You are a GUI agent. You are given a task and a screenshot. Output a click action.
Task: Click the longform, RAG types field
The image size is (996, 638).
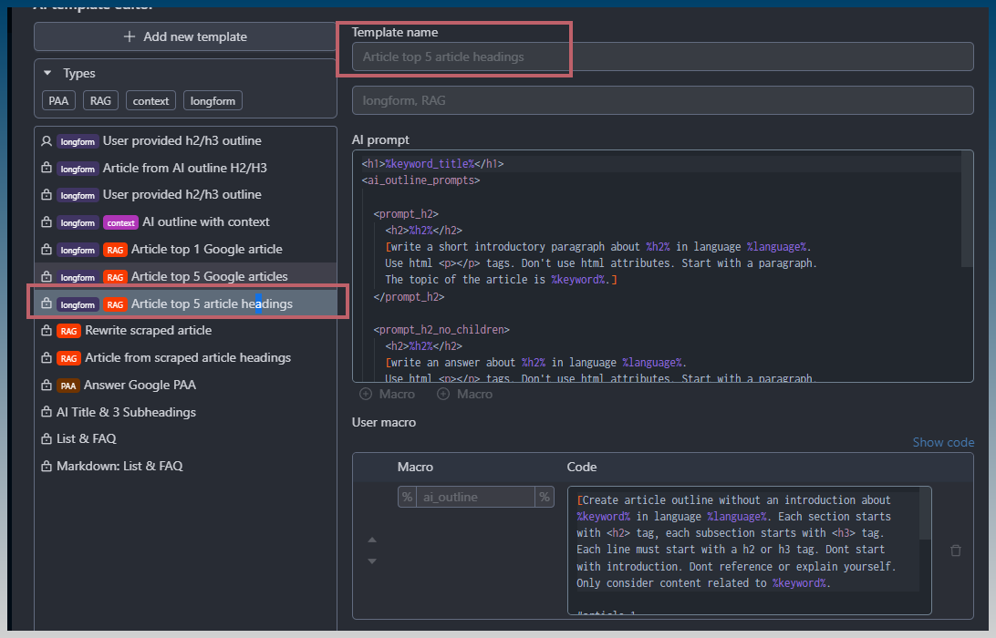(x=662, y=101)
